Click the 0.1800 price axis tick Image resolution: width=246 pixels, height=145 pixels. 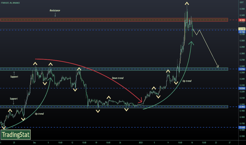point(242,117)
